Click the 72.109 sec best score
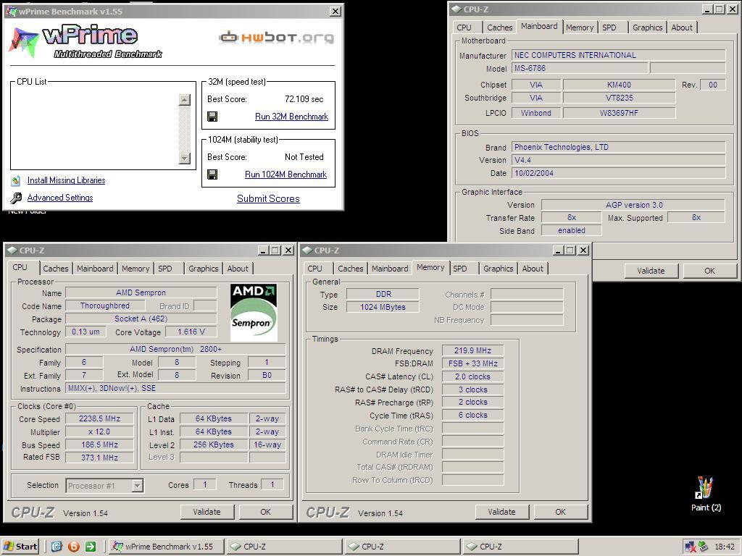This screenshot has height=556, width=742. (304, 98)
